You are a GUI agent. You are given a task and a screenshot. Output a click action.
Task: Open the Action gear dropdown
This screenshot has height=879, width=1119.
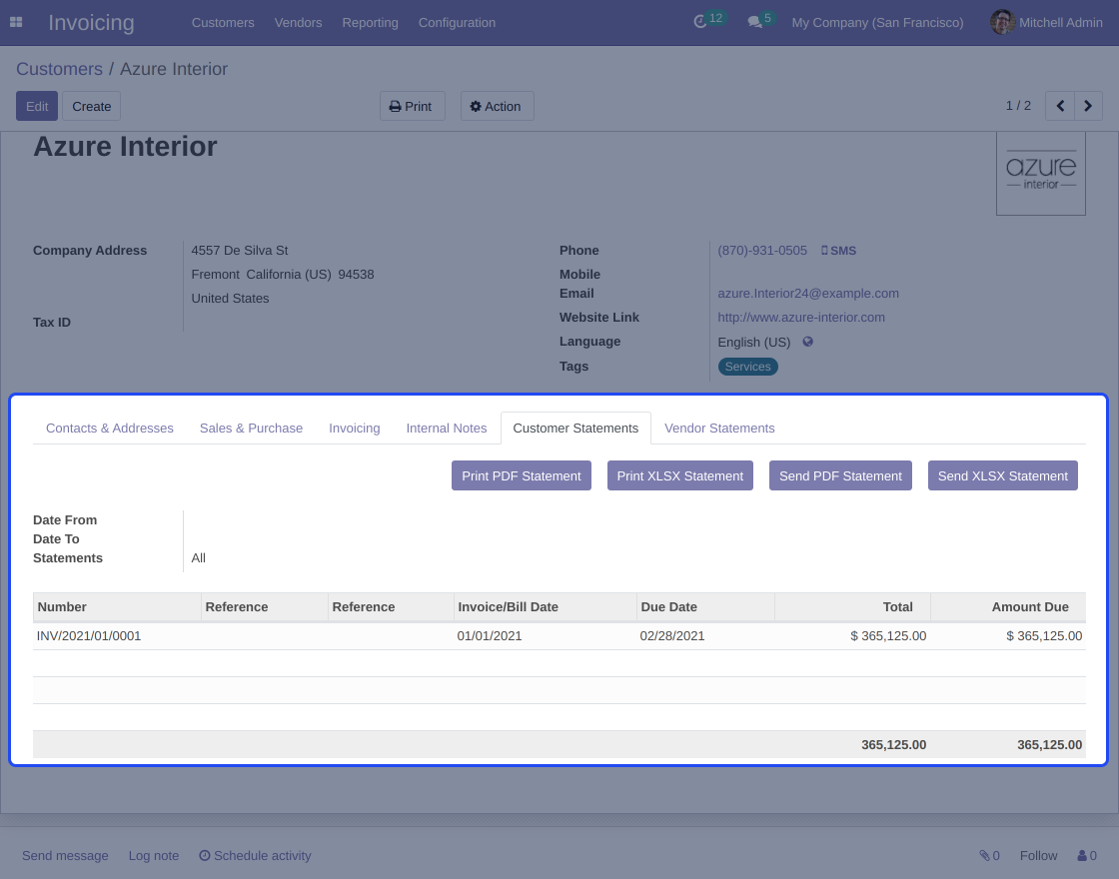(497, 106)
